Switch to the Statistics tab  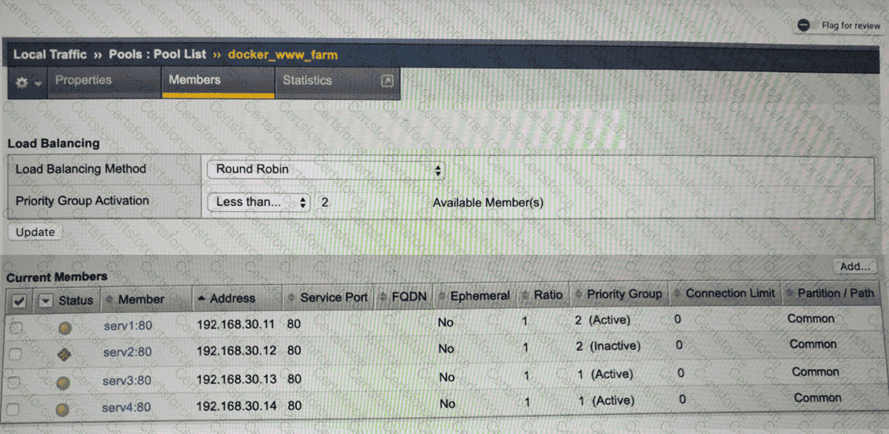(307, 80)
